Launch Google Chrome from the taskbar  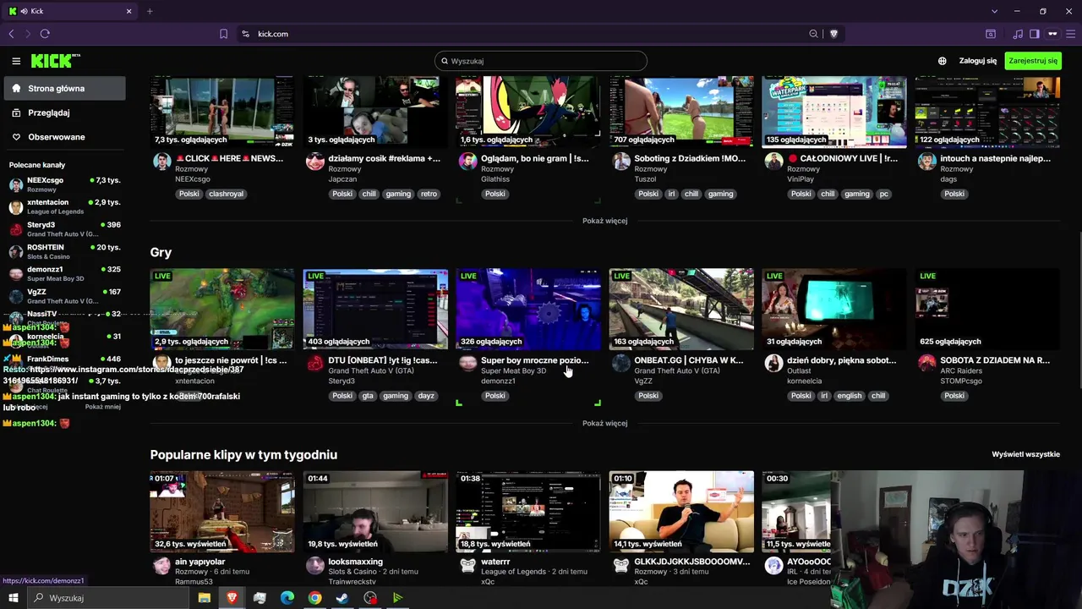[x=314, y=598]
